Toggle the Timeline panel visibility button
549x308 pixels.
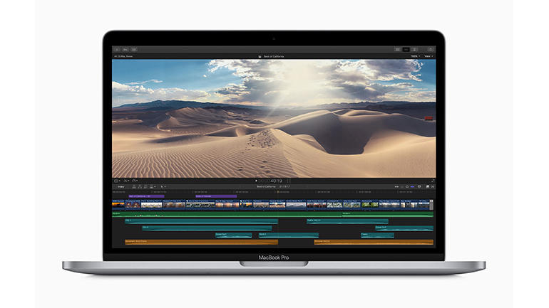pos(406,50)
